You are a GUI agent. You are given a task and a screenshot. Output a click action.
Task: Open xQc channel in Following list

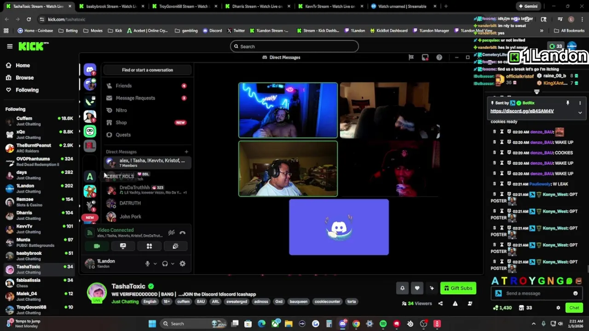click(39, 135)
